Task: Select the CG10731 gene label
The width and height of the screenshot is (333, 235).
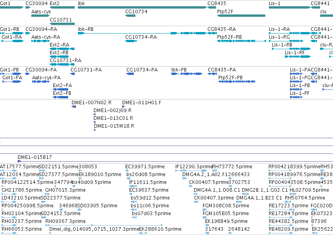Action: [61, 20]
